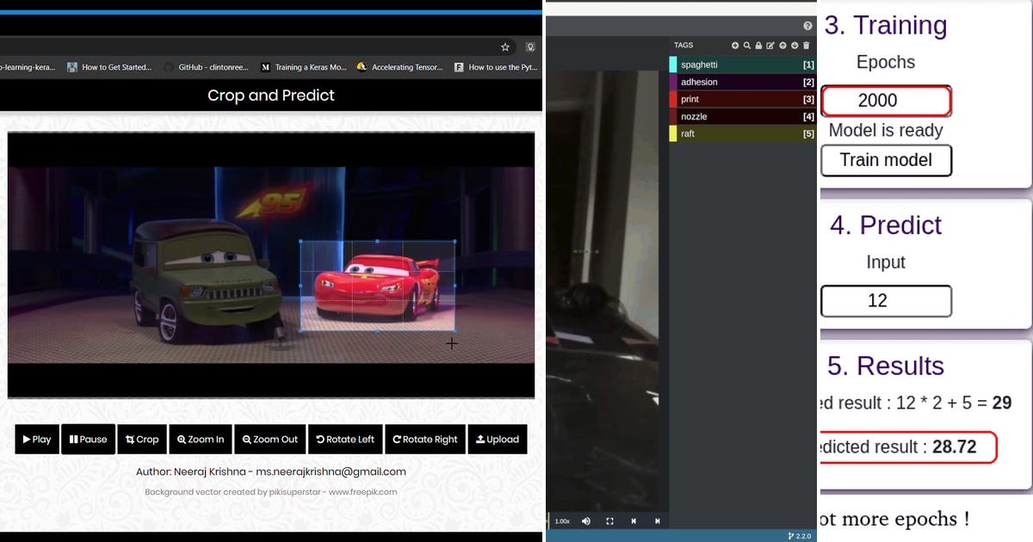The height and width of the screenshot is (542, 1033).
Task: Click the purple color swatch of adhesion
Action: [673, 82]
